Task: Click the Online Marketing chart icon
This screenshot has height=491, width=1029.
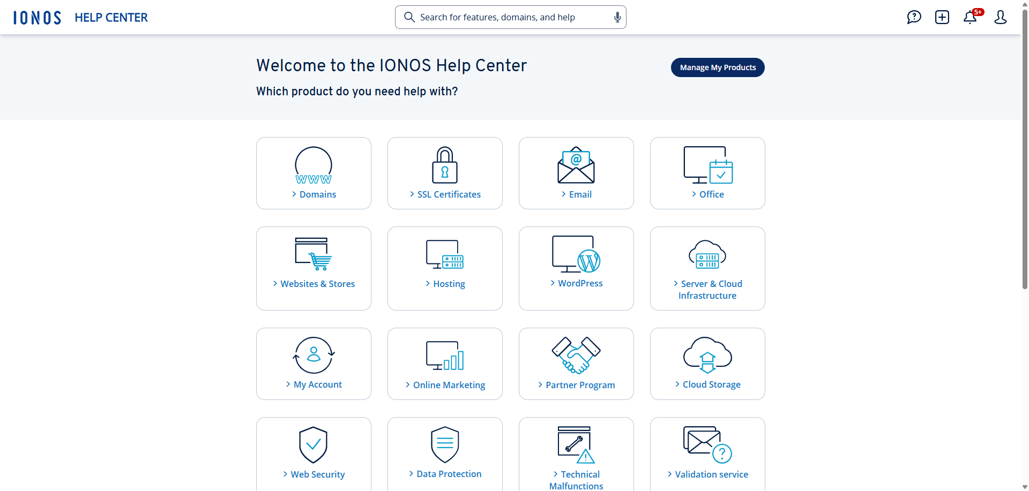Action: pos(445,356)
